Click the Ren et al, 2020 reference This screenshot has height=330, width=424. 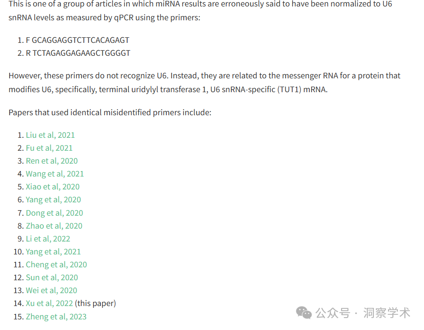[52, 161]
